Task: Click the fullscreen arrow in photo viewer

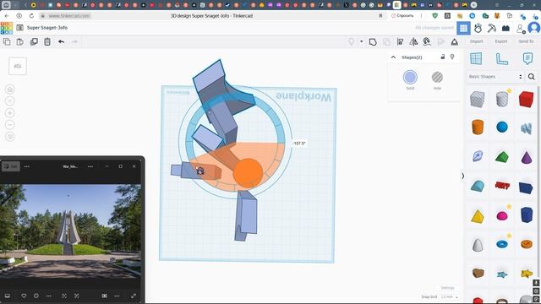Action: 134,296
